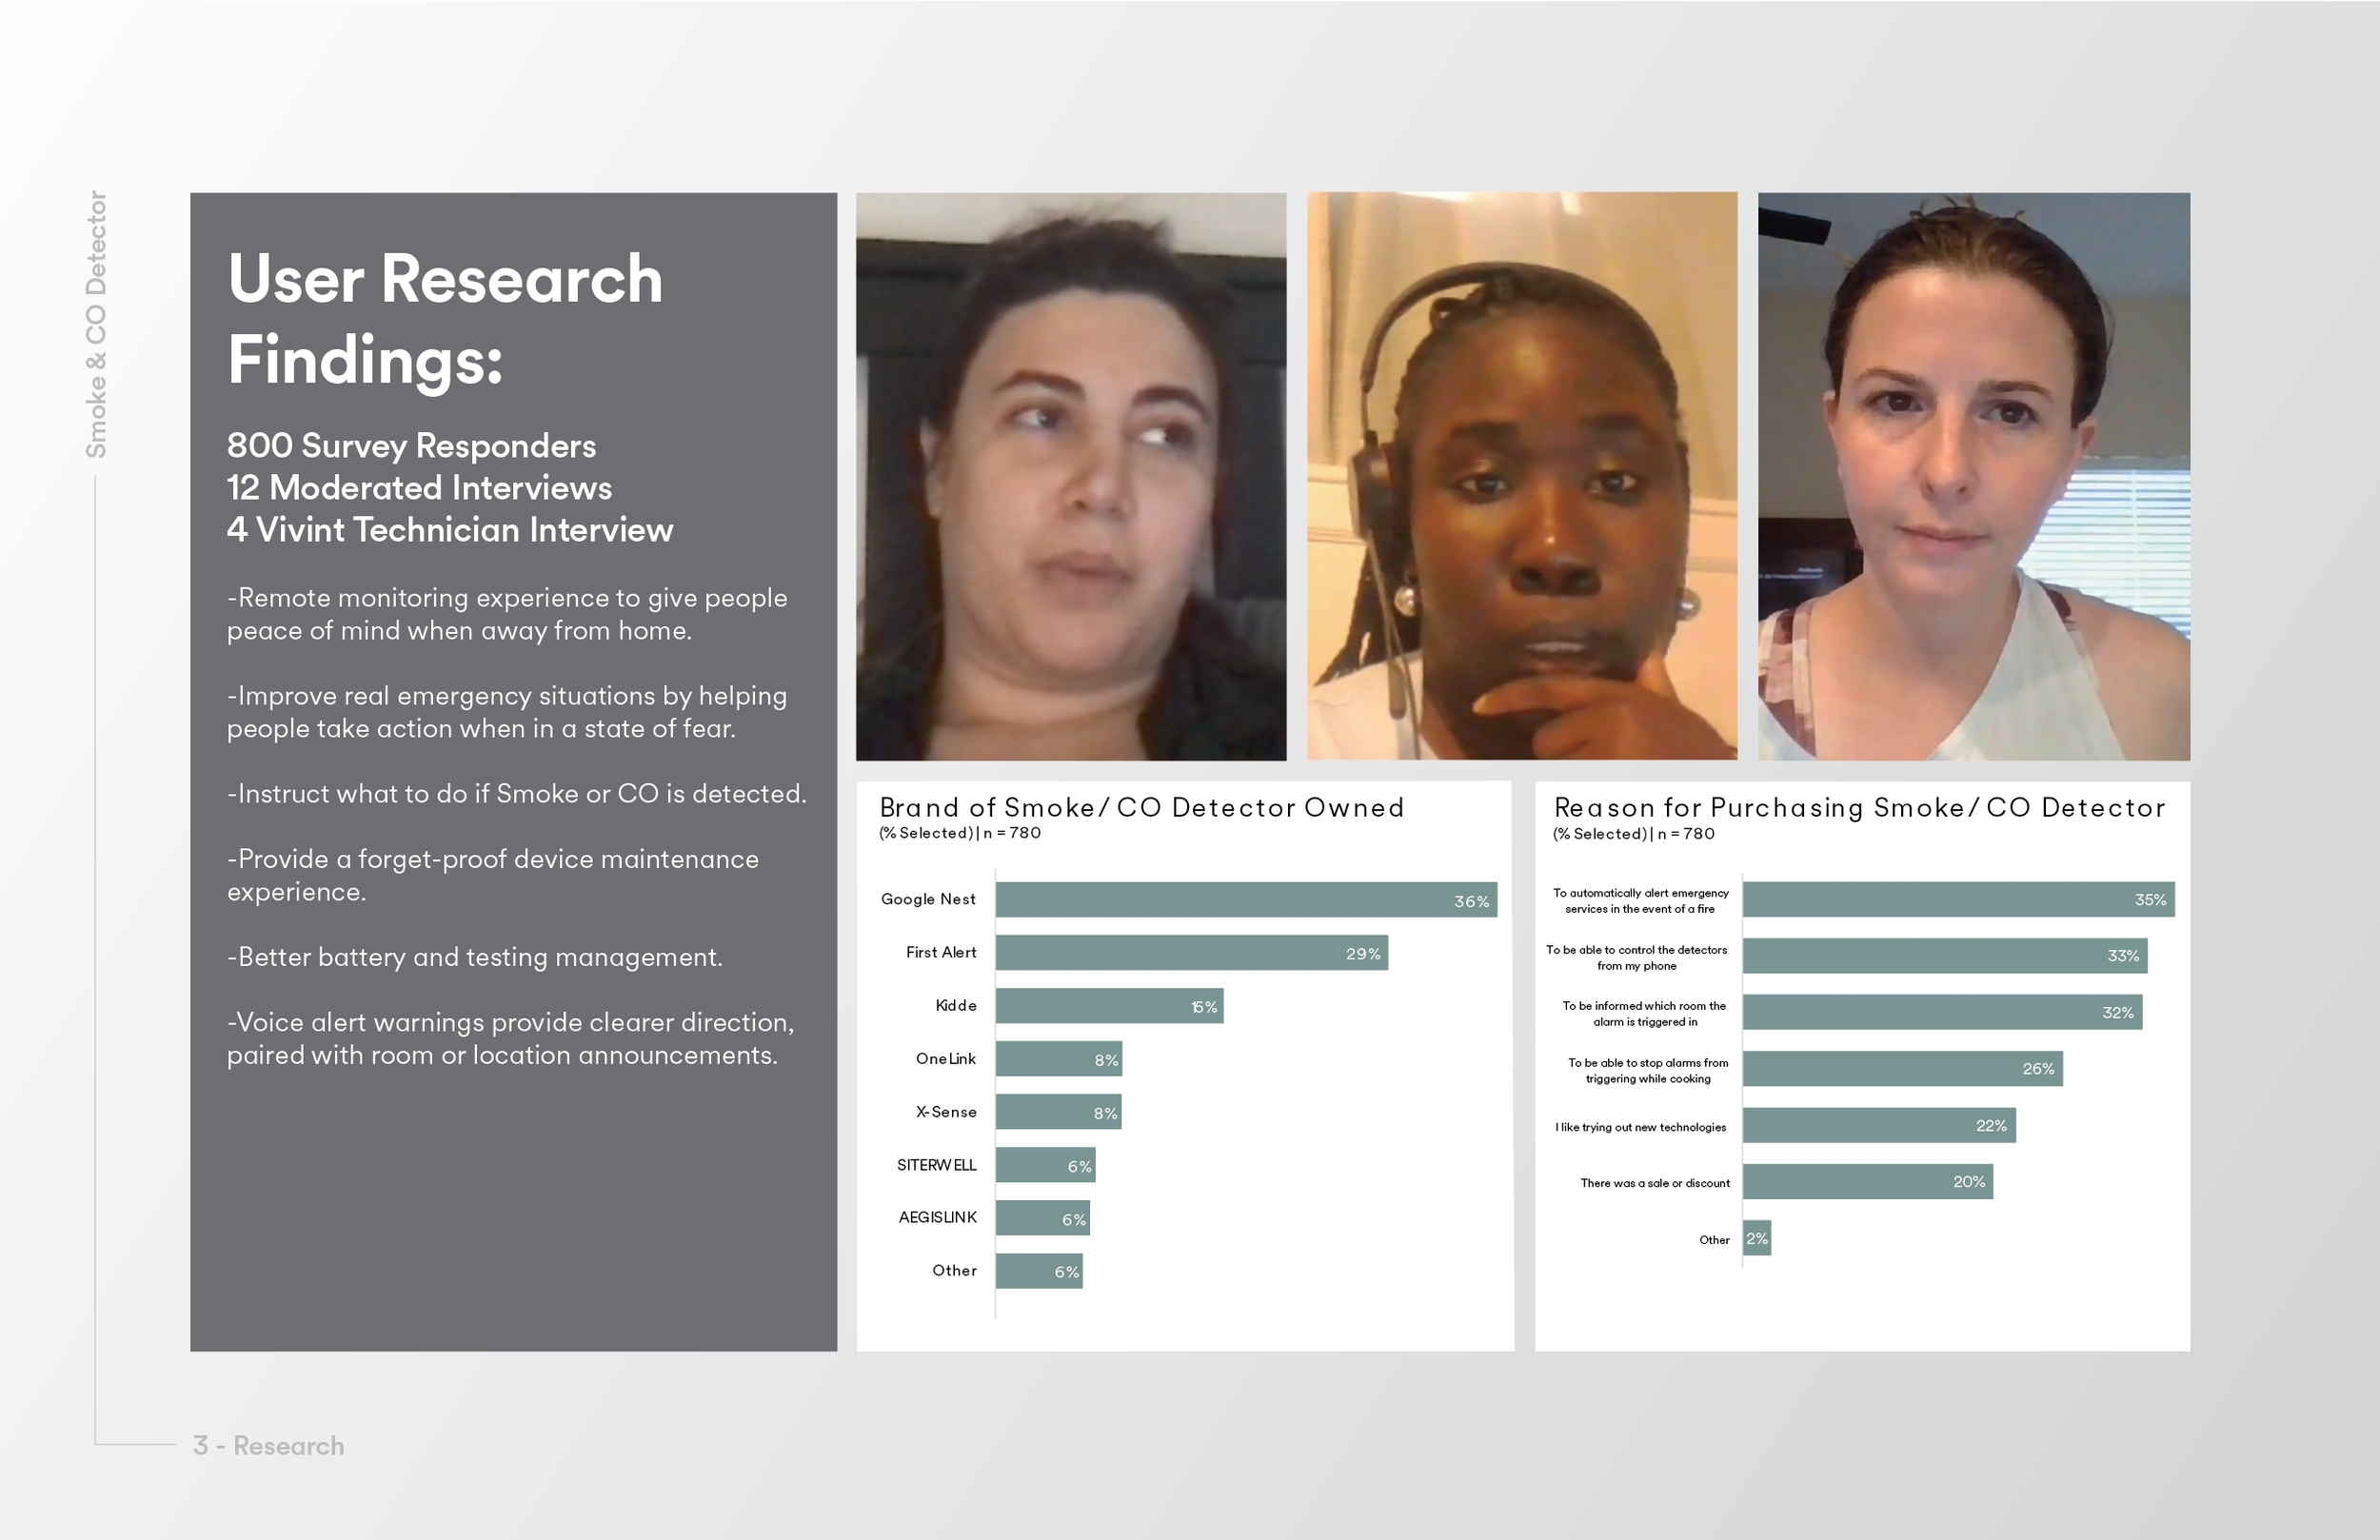This screenshot has width=2380, height=1540.
Task: Select the 20% sale or discount bar
Action: [x=1868, y=1181]
